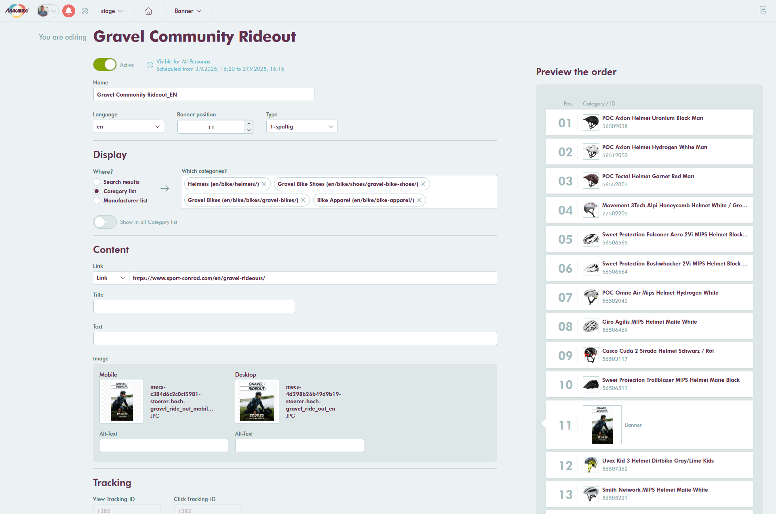The height and width of the screenshot is (514, 776).
Task: Open the stage environment menu
Action: [112, 11]
